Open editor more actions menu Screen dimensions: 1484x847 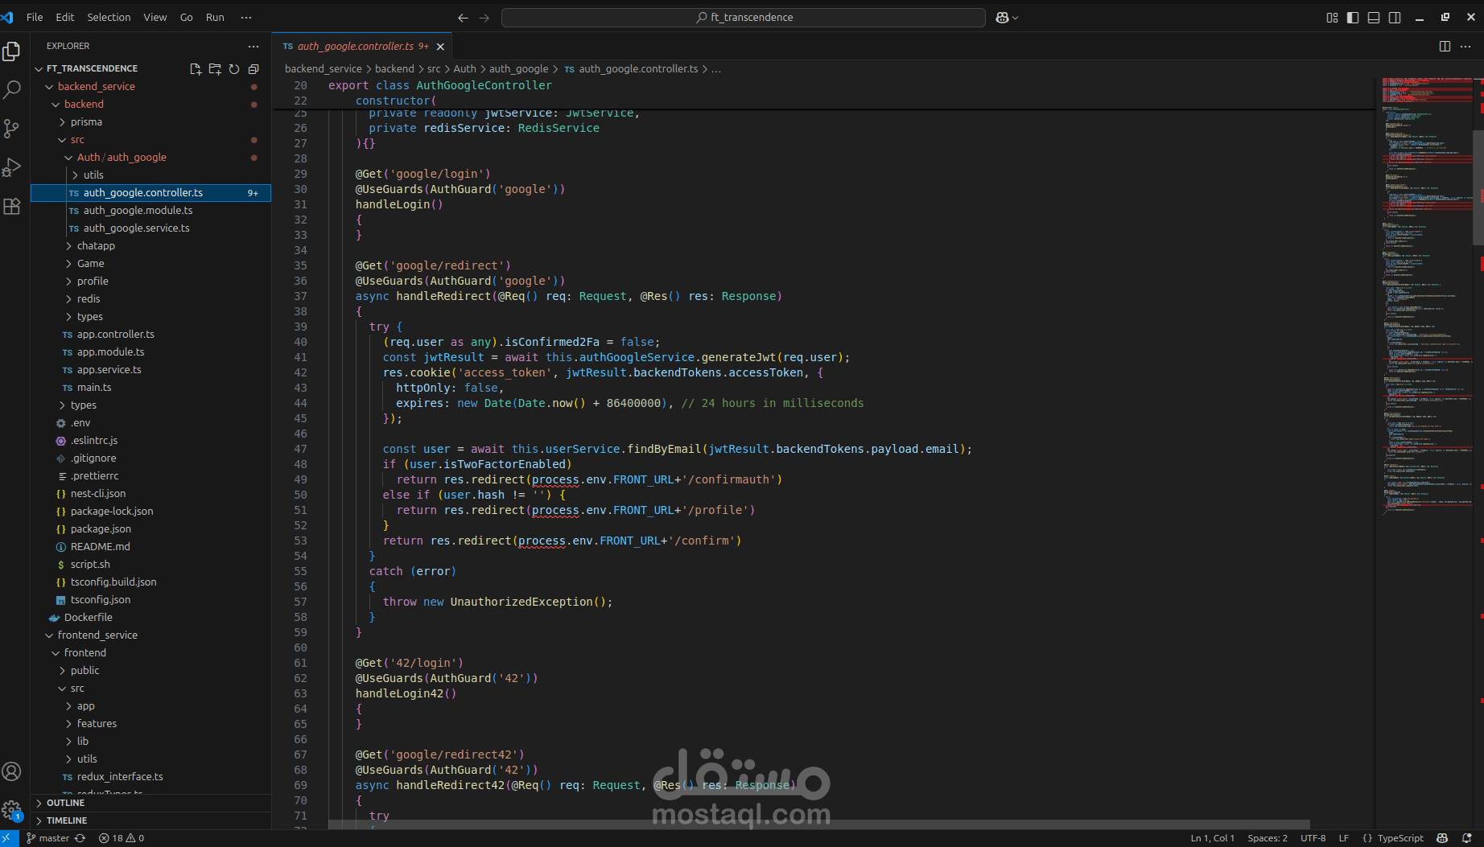pyautogui.click(x=1465, y=47)
